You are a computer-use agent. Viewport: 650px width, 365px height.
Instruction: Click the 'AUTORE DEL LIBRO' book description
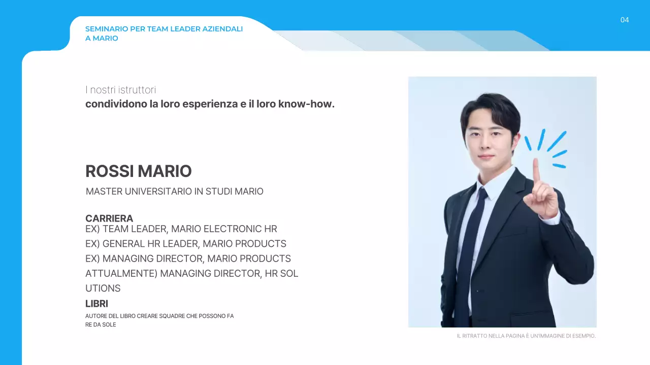point(159,320)
